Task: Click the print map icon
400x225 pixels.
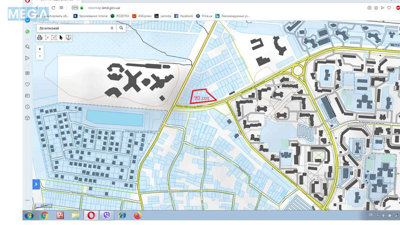Action: coord(40,37)
